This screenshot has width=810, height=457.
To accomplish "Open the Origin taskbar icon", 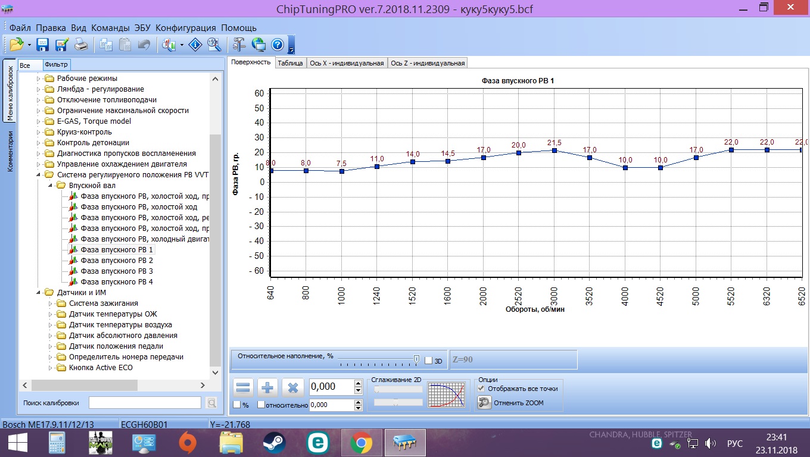I will (188, 443).
